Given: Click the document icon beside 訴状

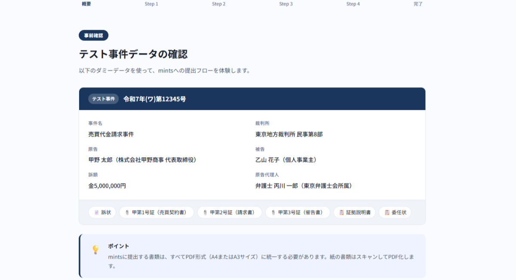Looking at the screenshot, I should [97, 212].
